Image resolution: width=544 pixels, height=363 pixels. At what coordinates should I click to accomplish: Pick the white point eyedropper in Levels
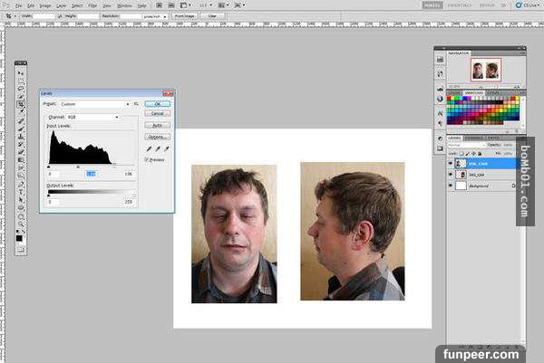[166, 148]
